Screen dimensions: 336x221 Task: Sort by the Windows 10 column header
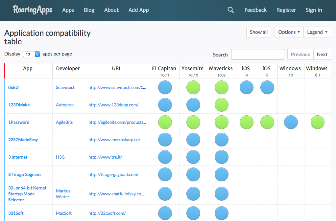[291, 71]
